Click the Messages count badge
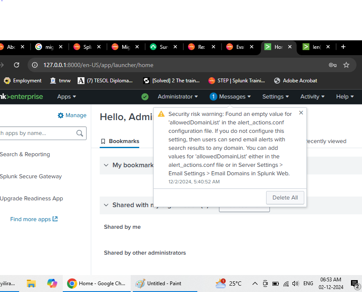Image resolution: width=362 pixels, height=292 pixels. tap(213, 97)
